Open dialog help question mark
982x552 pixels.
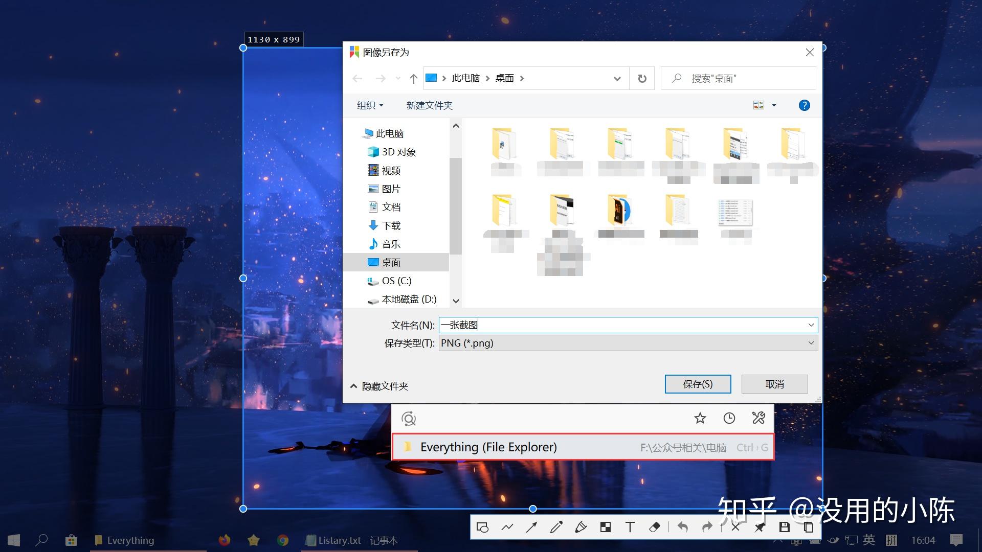[x=804, y=105]
